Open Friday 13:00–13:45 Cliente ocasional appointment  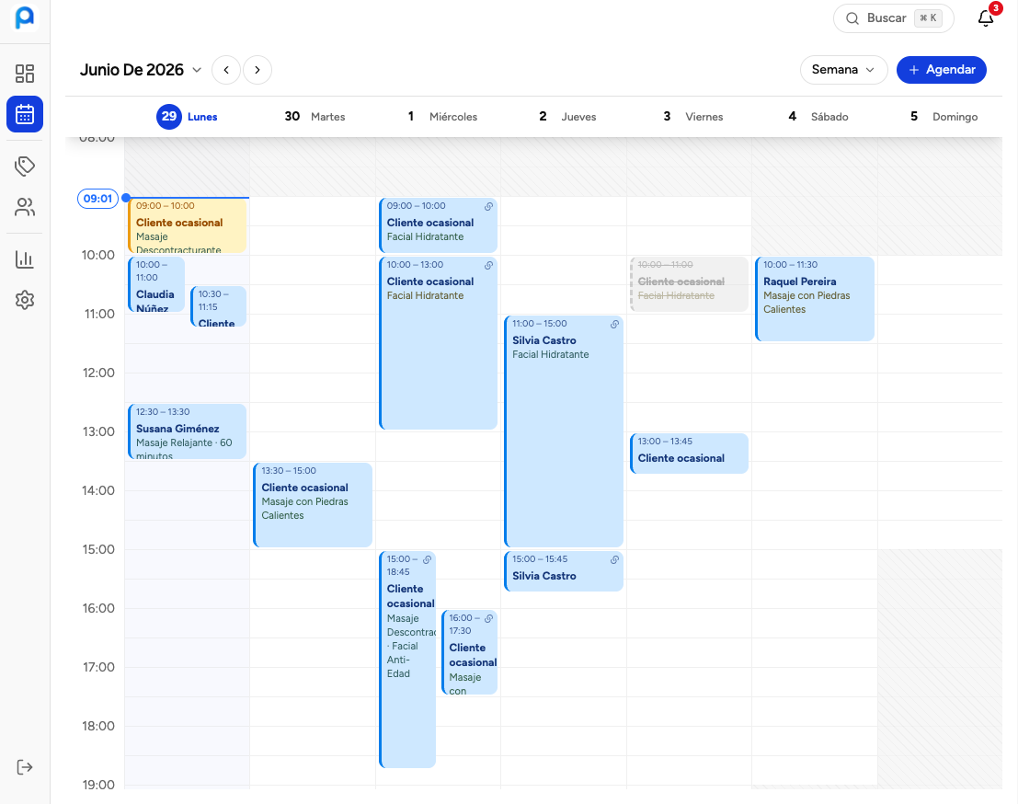pos(690,454)
